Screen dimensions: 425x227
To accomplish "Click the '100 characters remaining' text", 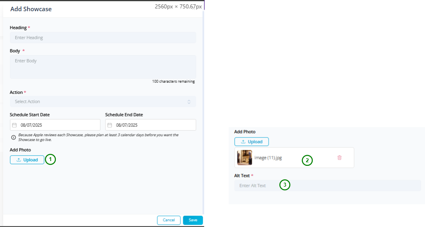I will 174,82.
